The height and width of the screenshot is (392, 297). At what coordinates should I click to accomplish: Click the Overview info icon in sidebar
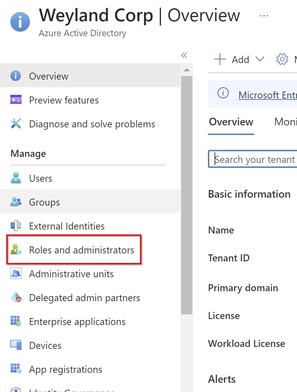point(16,76)
